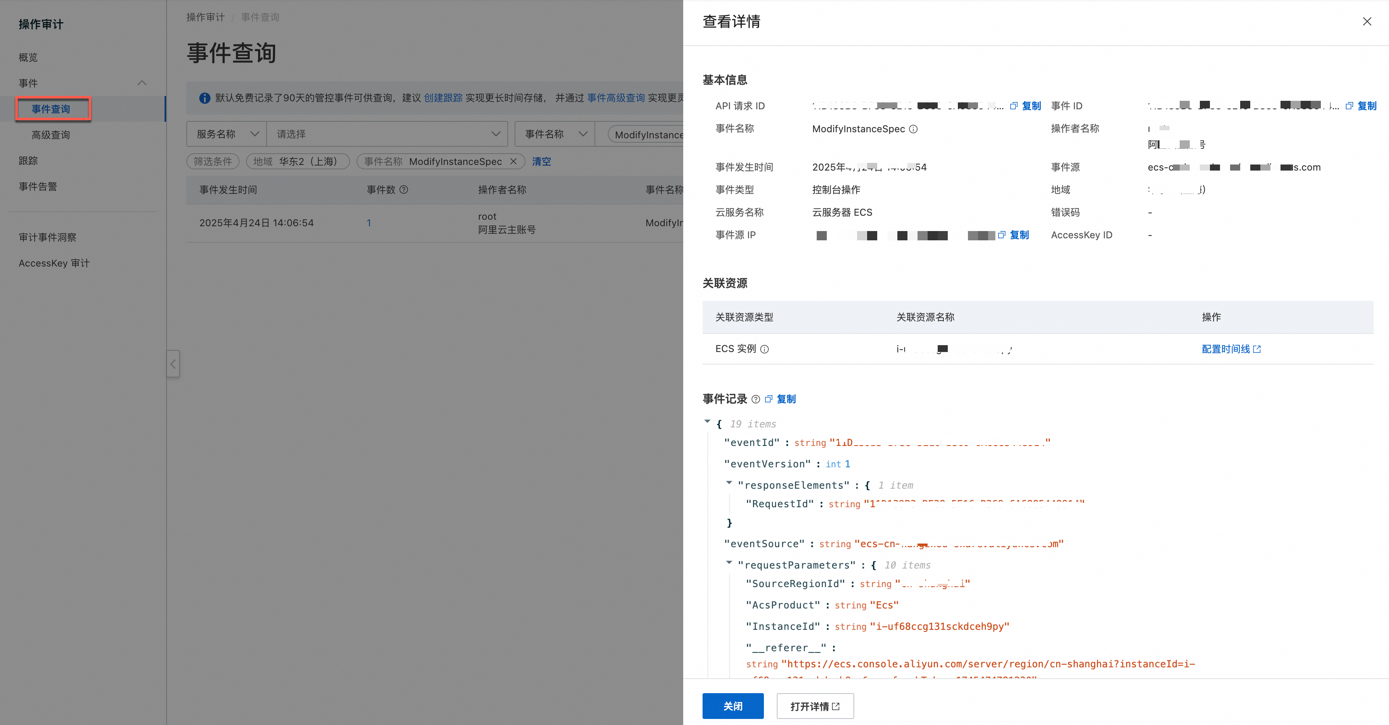Viewport: 1389px width, 725px height.
Task: Click the 地域 华东2（上海）filter tag
Action: coord(298,161)
